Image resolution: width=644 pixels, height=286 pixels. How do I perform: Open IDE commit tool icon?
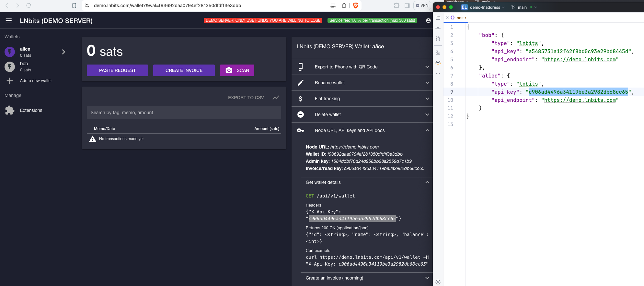click(438, 28)
